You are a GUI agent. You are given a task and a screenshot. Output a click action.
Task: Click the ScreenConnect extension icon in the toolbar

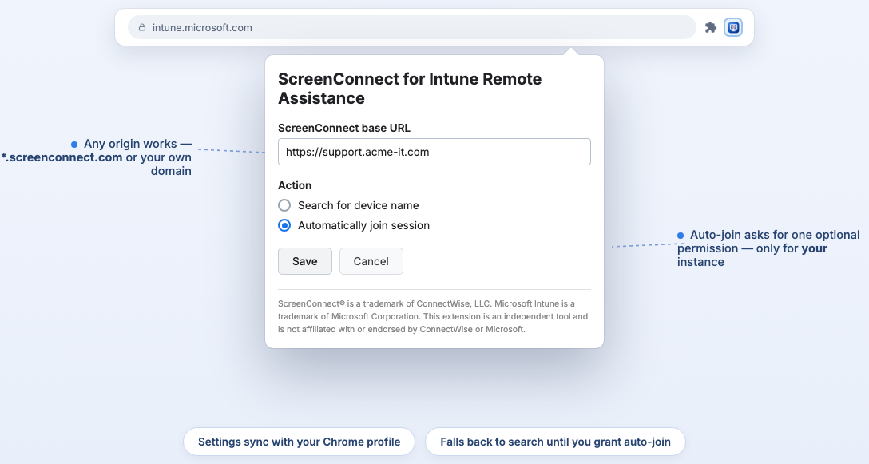(x=733, y=27)
